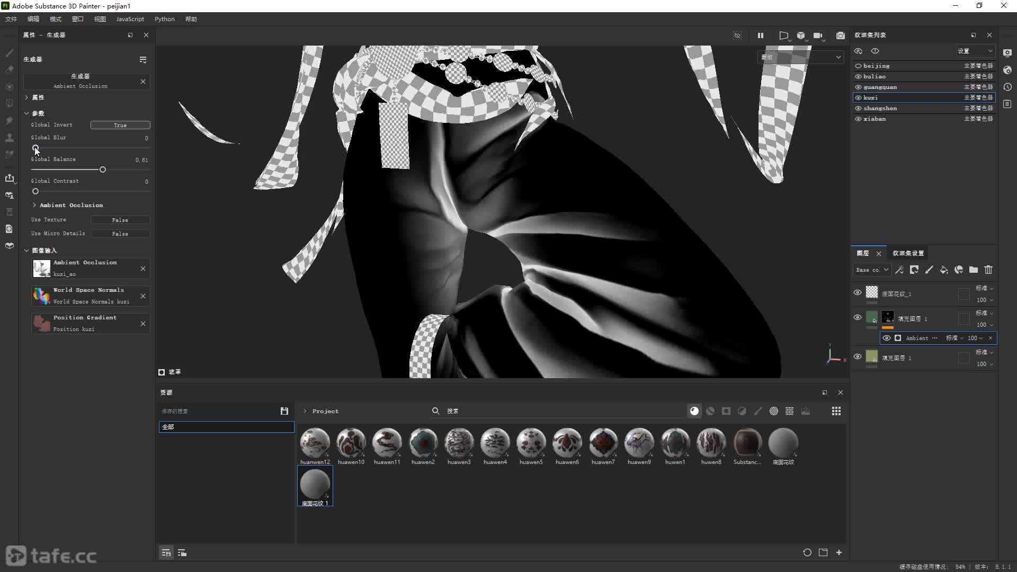The width and height of the screenshot is (1017, 572).
Task: Open the 编辑 menu
Action: 33,19
